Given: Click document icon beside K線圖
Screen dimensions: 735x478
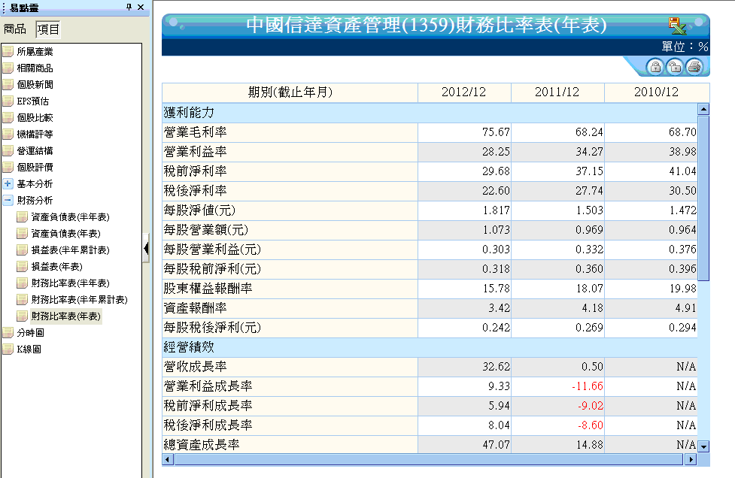Looking at the screenshot, I should point(8,349).
